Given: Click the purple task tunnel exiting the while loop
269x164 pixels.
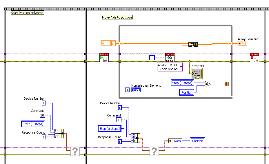Looking at the screenshot, I should (231, 54).
